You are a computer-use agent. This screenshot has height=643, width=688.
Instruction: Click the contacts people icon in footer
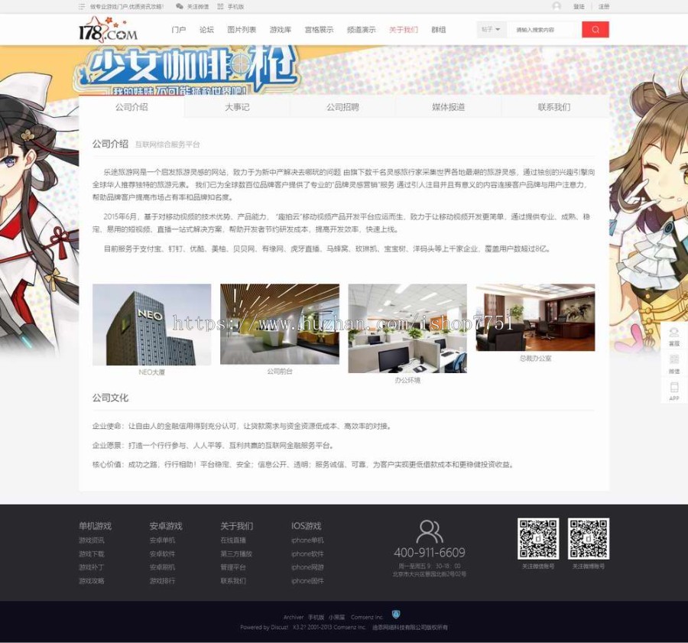point(429,531)
